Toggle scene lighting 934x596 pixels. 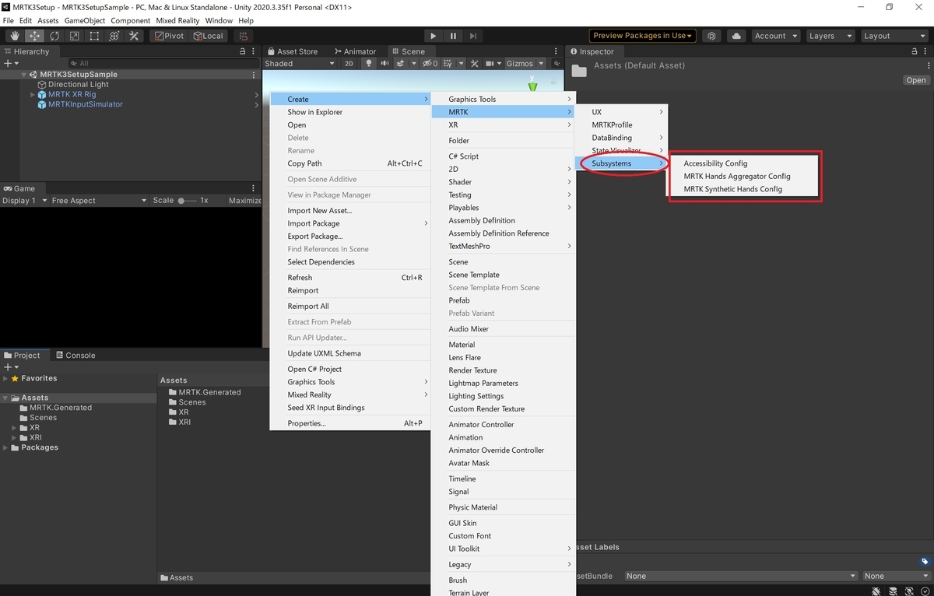(x=369, y=63)
